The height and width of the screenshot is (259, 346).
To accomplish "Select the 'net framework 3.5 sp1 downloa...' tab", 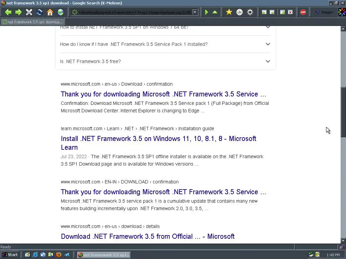I will (x=32, y=22).
